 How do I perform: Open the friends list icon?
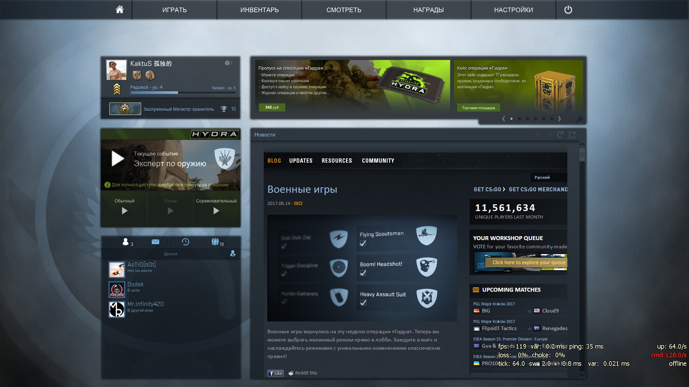125,242
